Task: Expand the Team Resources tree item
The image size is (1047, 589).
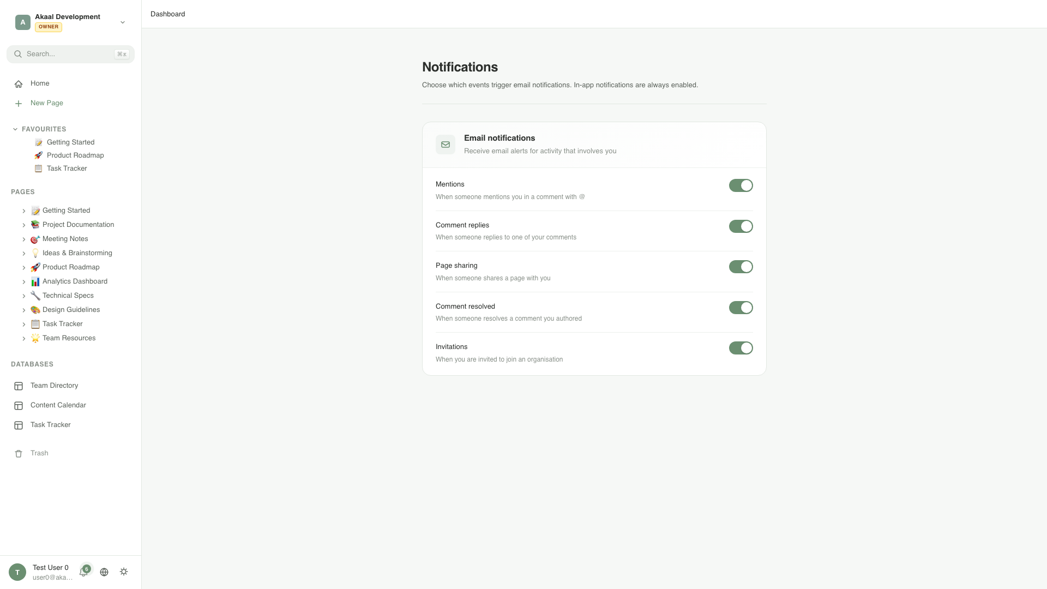Action: (x=24, y=338)
